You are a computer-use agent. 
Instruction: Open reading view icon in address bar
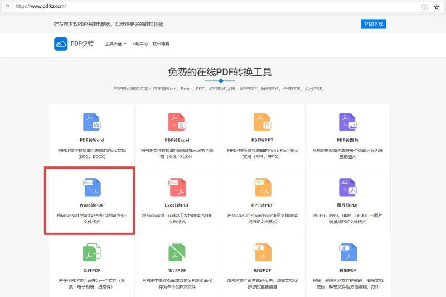coord(424,7)
